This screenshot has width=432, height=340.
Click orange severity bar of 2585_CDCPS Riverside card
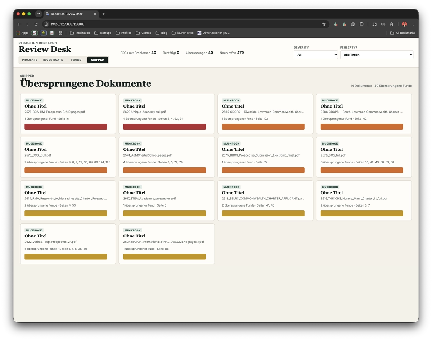pyautogui.click(x=263, y=127)
